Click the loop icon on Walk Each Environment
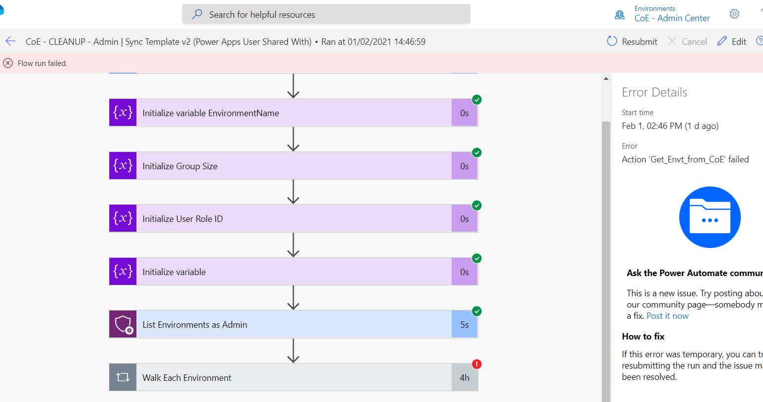This screenshot has height=402, width=763. click(x=122, y=377)
